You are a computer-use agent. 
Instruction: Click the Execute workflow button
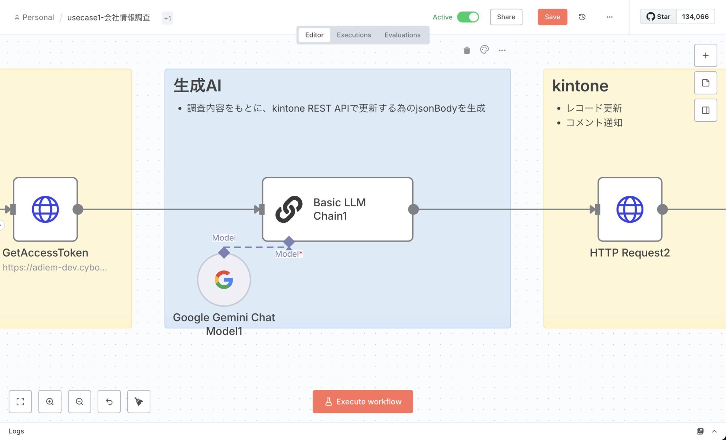point(363,401)
